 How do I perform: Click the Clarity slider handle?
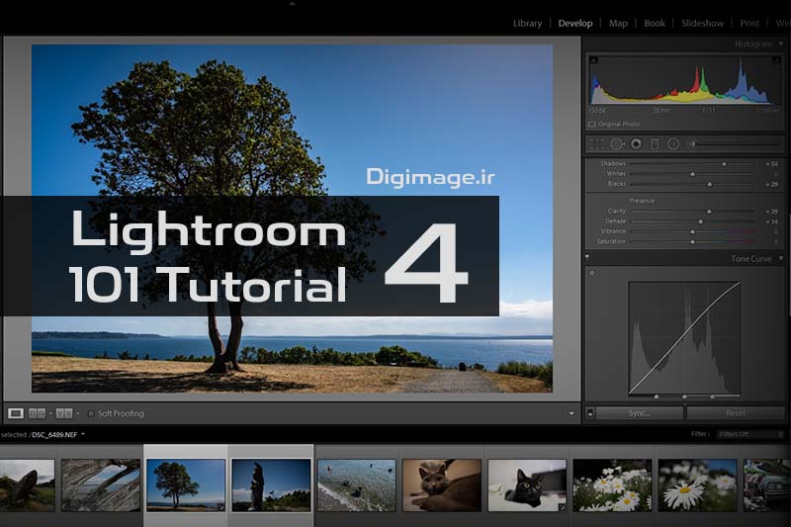tap(709, 211)
